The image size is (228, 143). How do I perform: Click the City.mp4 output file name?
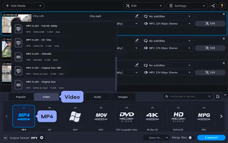click(x=95, y=16)
